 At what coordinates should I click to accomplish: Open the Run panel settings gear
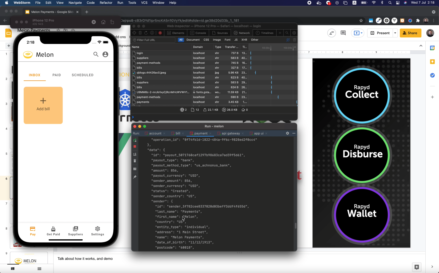[x=287, y=133]
